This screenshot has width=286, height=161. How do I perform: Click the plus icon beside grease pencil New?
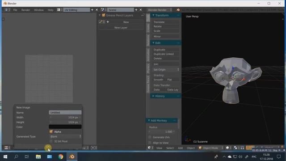(x=108, y=22)
